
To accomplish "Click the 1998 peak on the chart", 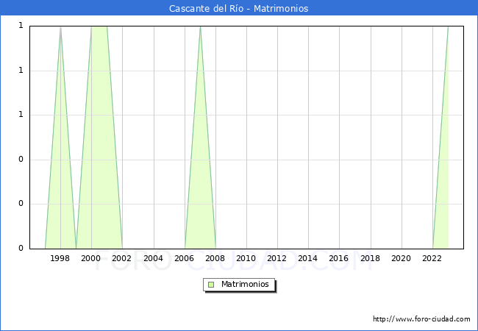I will tap(60, 27).
